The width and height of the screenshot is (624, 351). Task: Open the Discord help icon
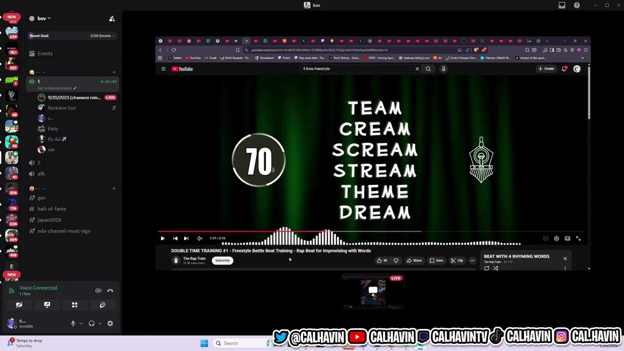point(577,5)
